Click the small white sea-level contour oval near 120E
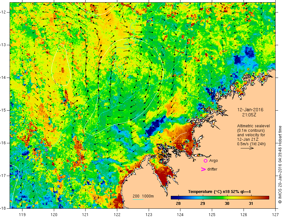The width and height of the screenshot is (282, 218). (x=61, y=65)
